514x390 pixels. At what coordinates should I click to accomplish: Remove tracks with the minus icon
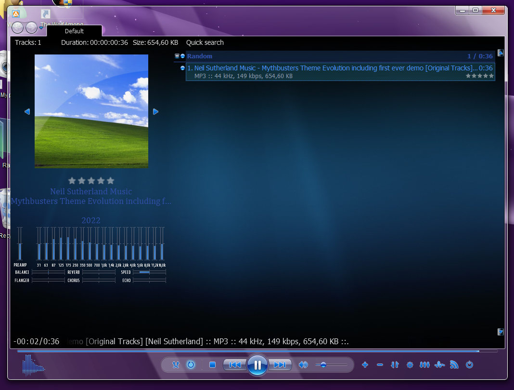click(x=380, y=365)
